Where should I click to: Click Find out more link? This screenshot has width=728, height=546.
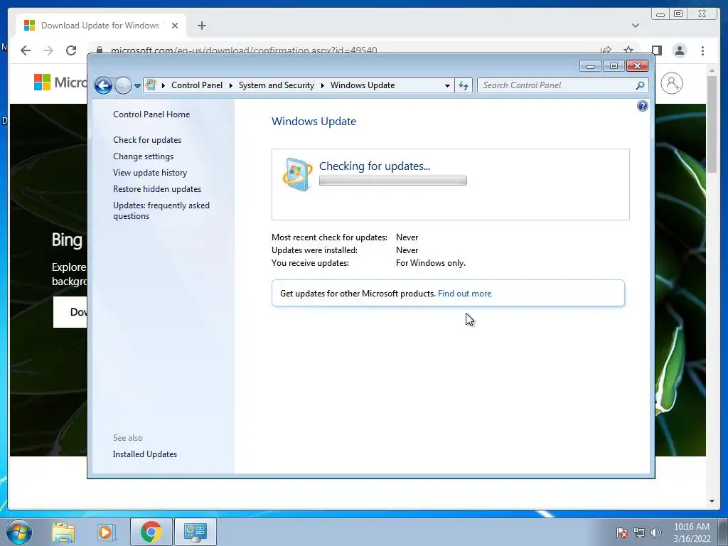click(464, 294)
